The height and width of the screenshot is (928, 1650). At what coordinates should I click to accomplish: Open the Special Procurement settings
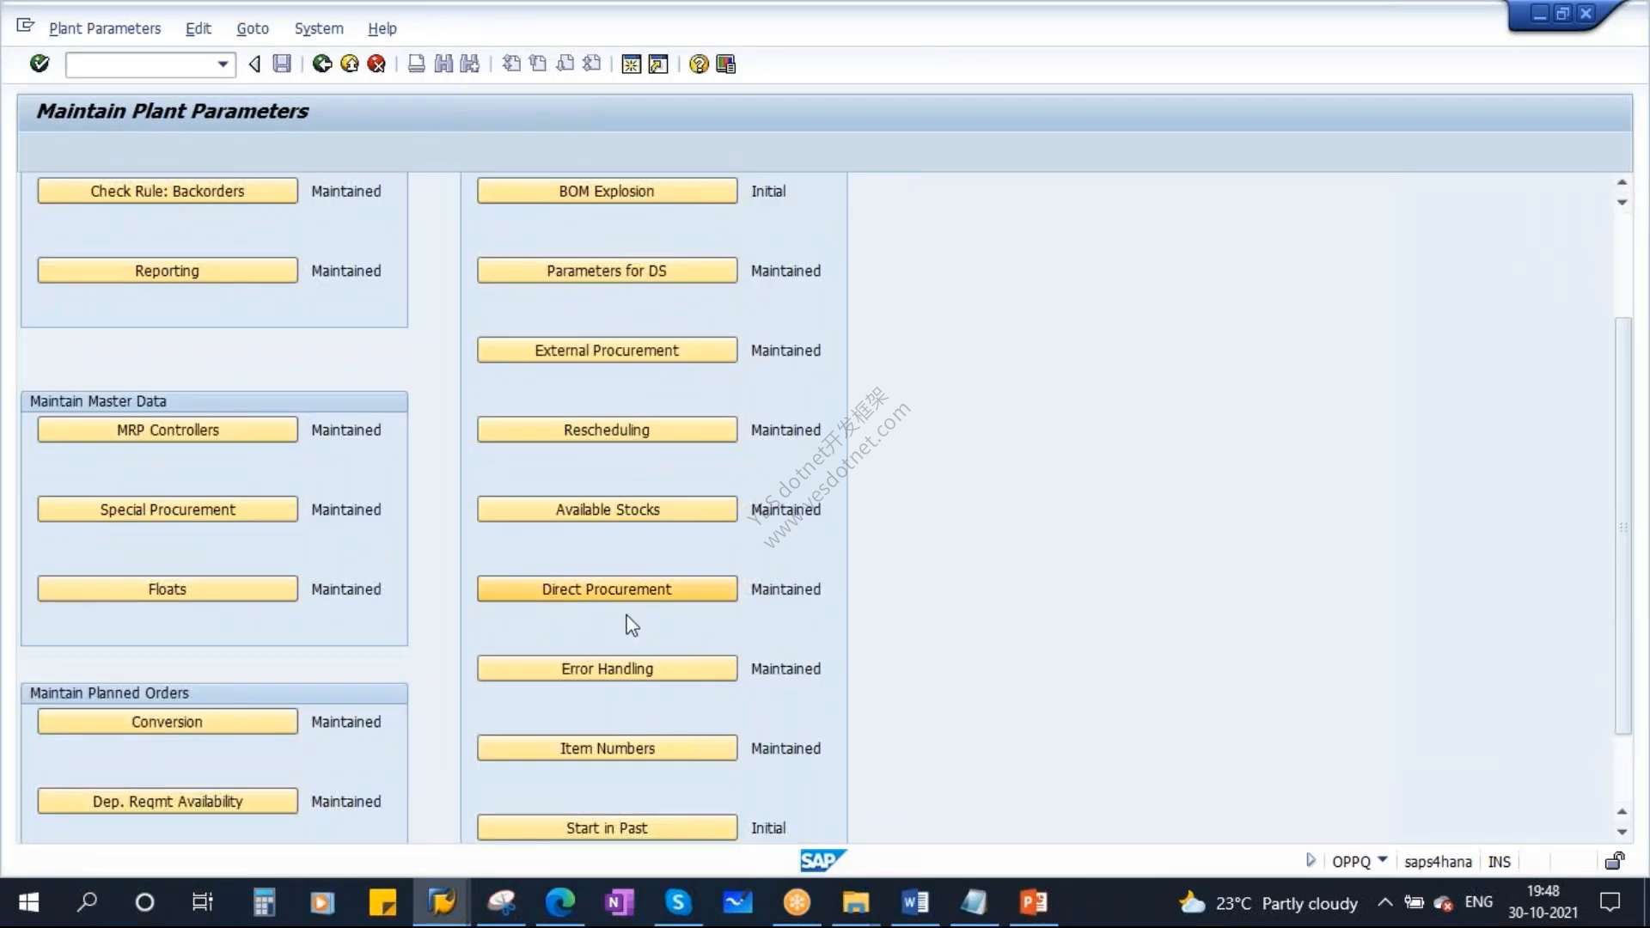168,510
